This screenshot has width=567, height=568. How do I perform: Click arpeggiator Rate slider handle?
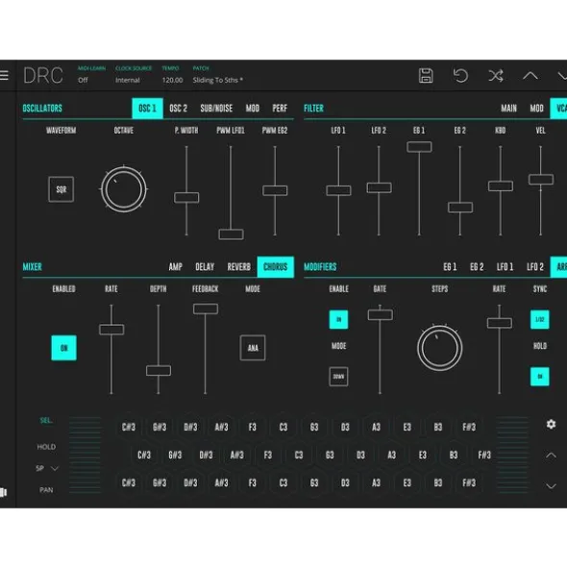coord(500,323)
